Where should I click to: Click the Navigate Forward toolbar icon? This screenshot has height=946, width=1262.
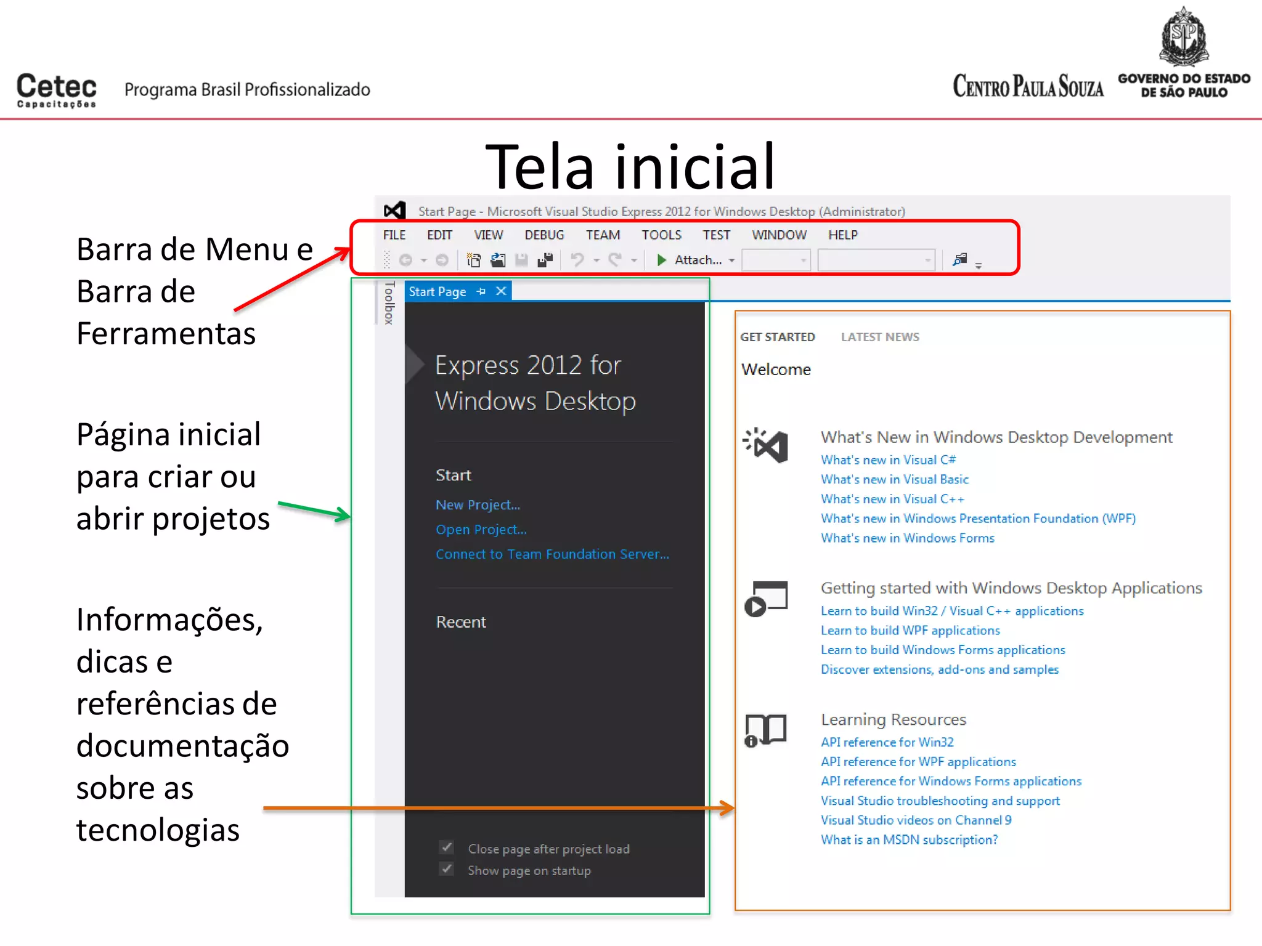pyautogui.click(x=442, y=261)
